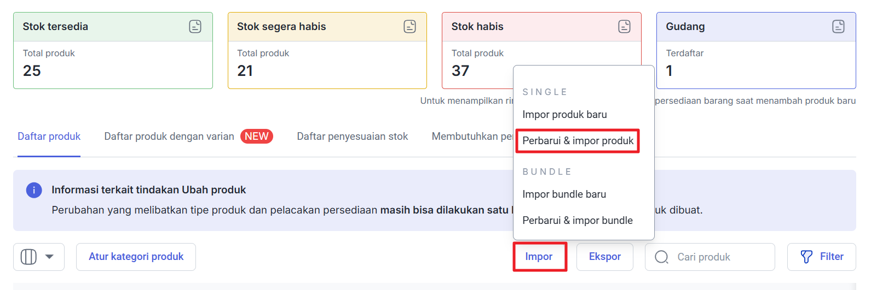This screenshot has height=290, width=871.
Task: Go to Daftar penyesuaian stok tab
Action: (352, 137)
